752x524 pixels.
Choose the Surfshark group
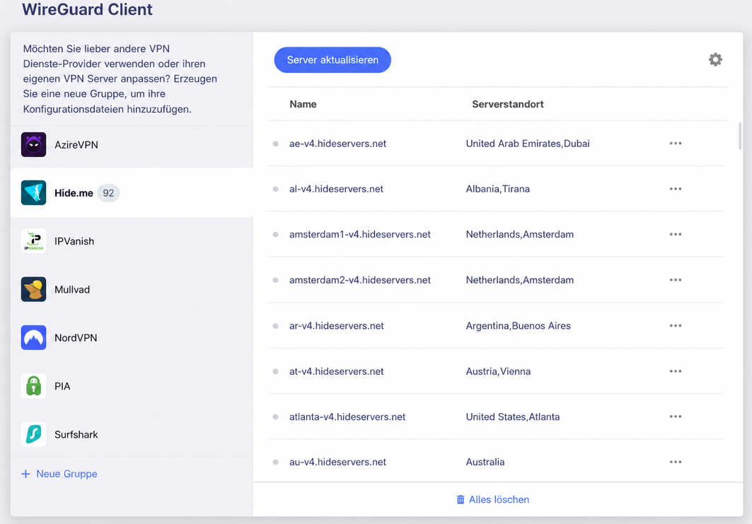click(x=132, y=434)
